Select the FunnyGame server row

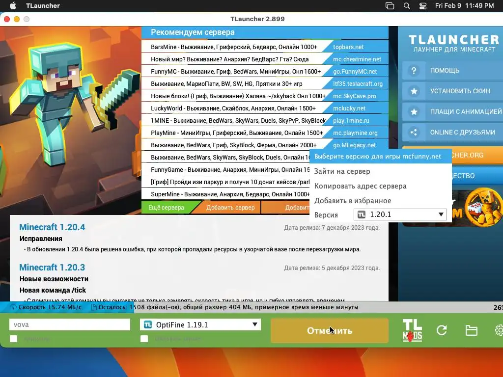click(x=225, y=169)
